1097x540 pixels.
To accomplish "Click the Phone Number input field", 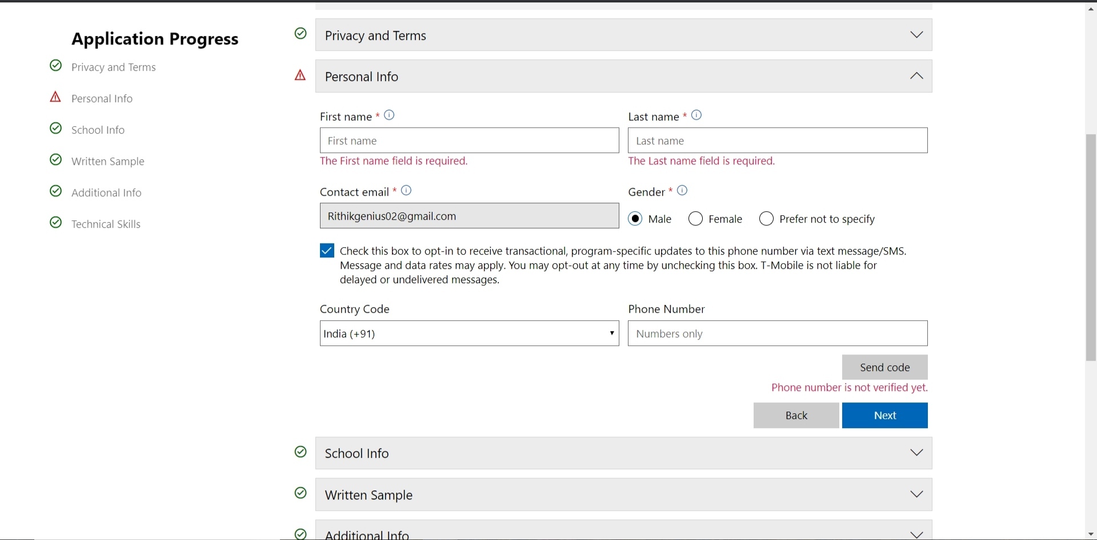I will click(x=778, y=333).
